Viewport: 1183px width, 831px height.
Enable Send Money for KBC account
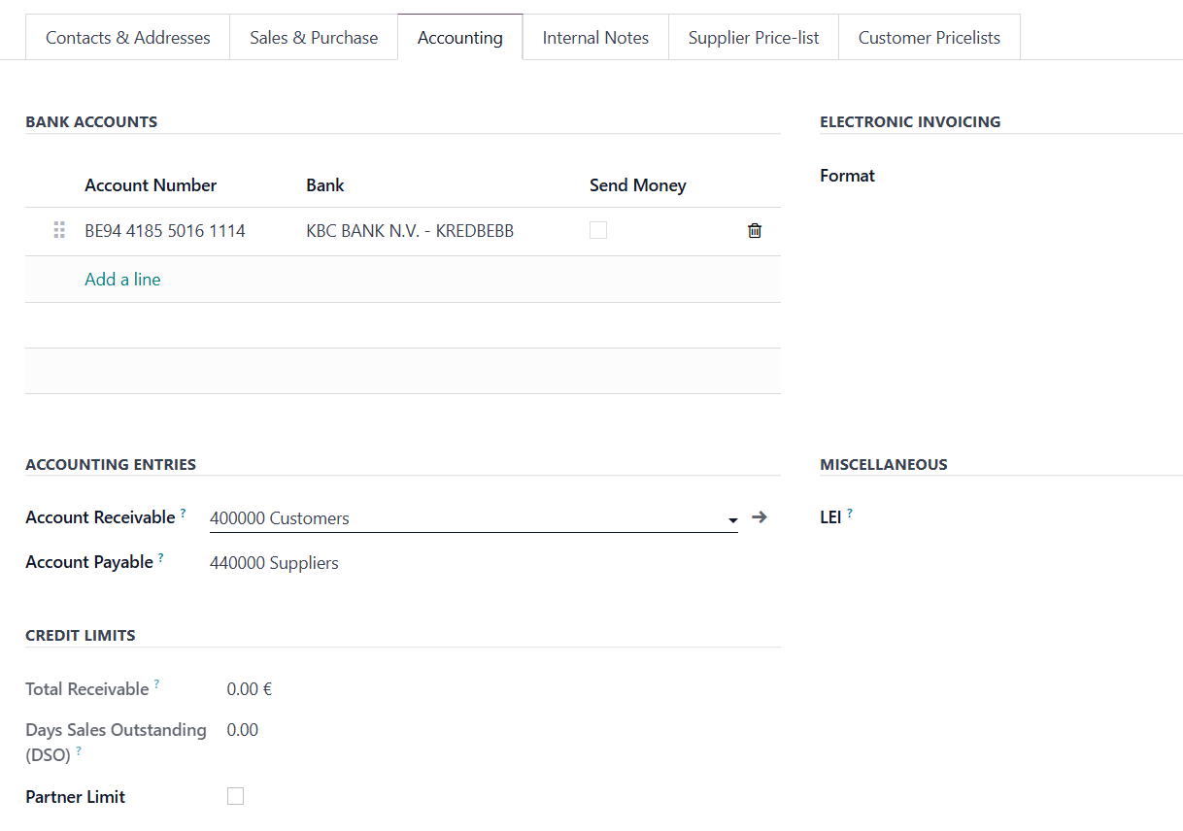[598, 230]
